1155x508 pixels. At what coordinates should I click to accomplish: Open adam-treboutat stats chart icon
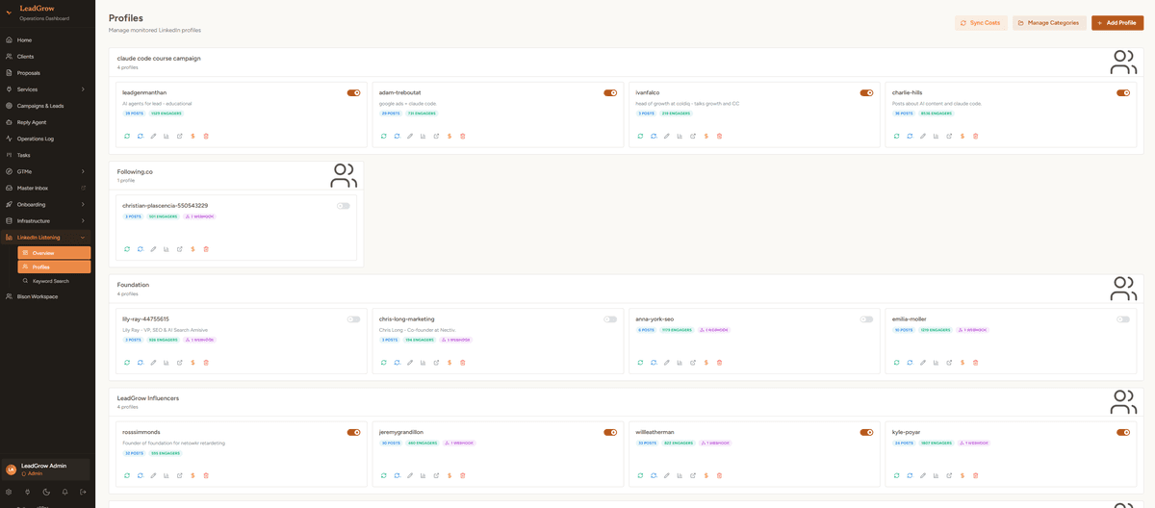tap(423, 136)
